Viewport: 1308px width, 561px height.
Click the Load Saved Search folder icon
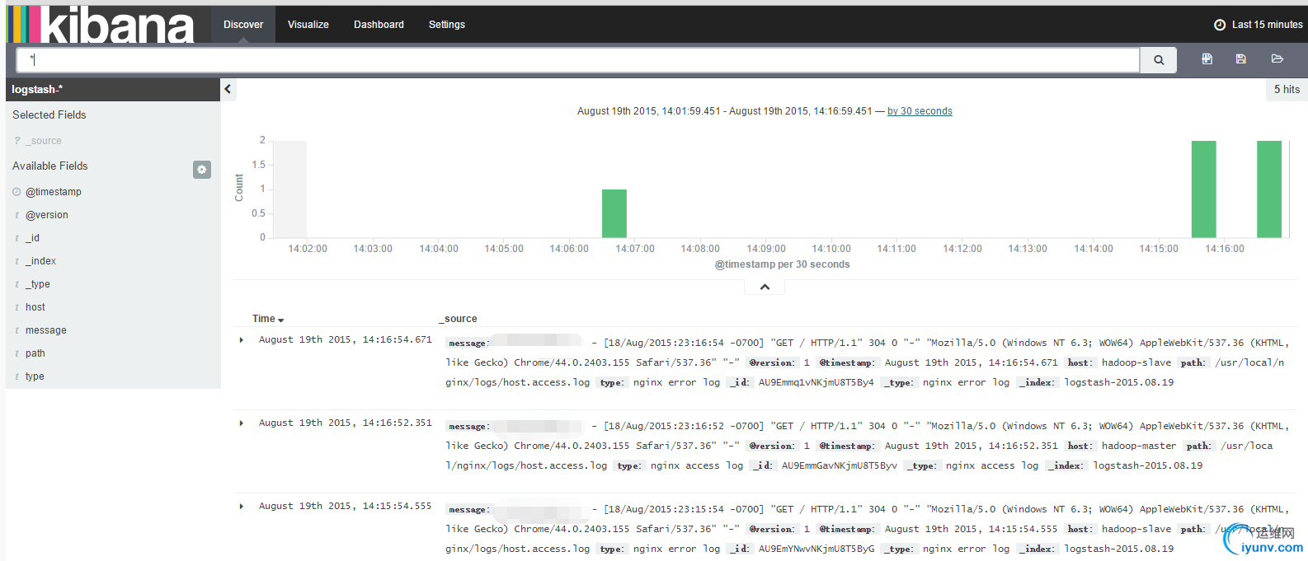[1277, 59]
